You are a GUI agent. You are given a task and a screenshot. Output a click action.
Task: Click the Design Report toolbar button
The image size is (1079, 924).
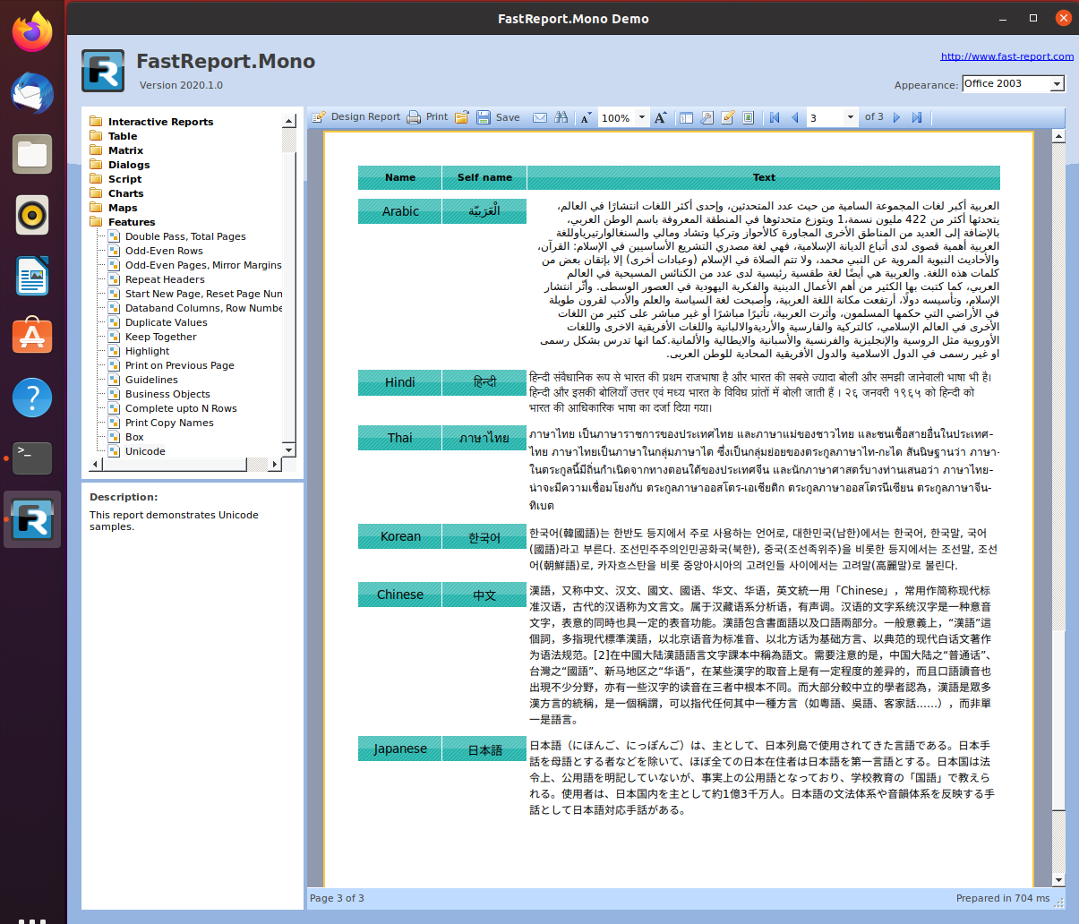[356, 117]
